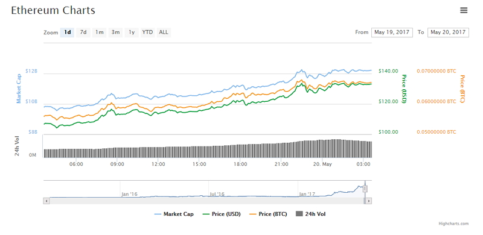Click the navigator left scroll arrow
Image resolution: width=483 pixels, height=235 pixels.
(46, 201)
